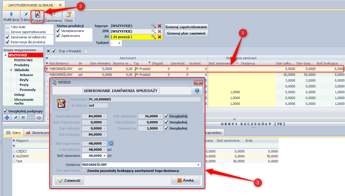This screenshot has height=196, width=345.
Task: Uncheck the Zaplanowana status checkbox
Action: pyautogui.click(x=58, y=36)
